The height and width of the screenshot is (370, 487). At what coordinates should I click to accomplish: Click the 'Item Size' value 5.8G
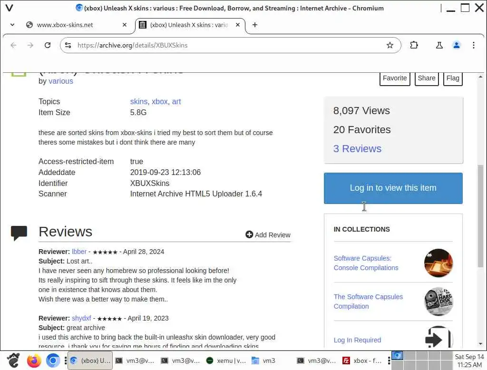pos(138,112)
